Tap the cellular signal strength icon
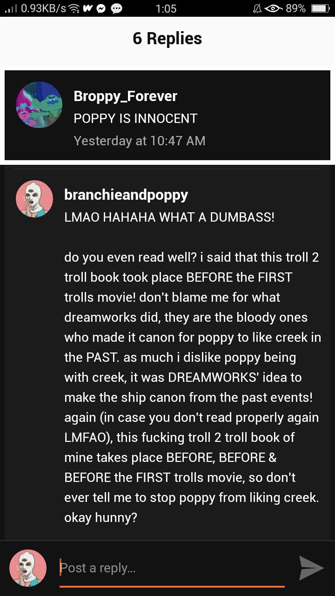This screenshot has height=596, width=335. (x=10, y=8)
